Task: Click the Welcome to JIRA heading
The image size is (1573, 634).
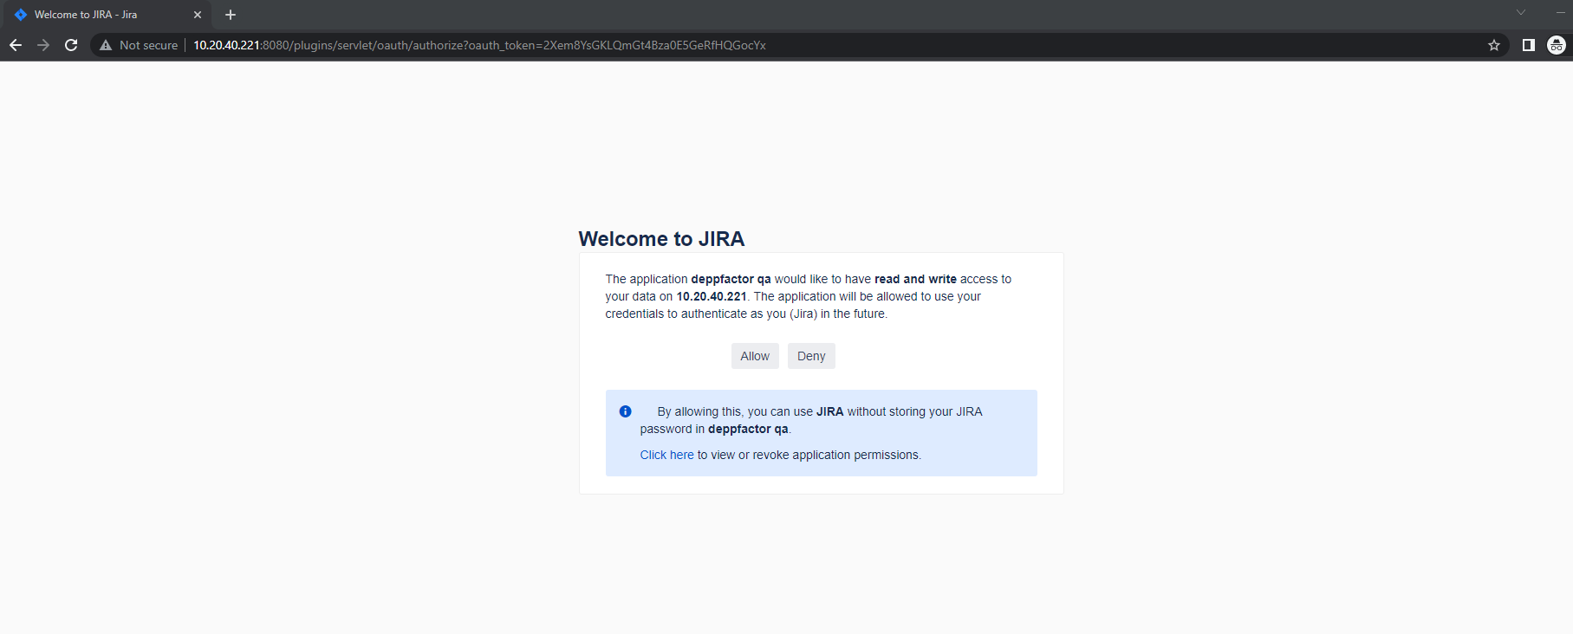Action: point(661,239)
